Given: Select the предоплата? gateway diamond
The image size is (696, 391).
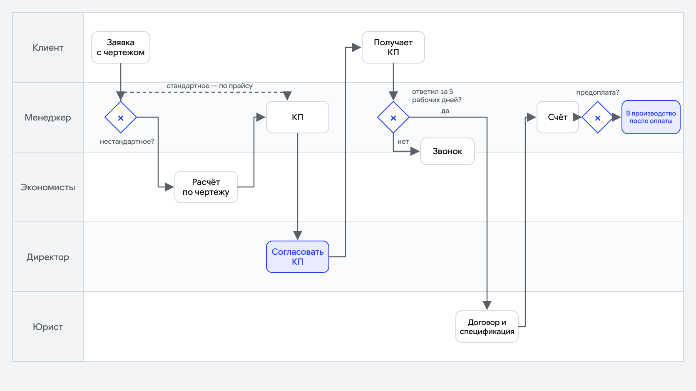Looking at the screenshot, I should 598,118.
